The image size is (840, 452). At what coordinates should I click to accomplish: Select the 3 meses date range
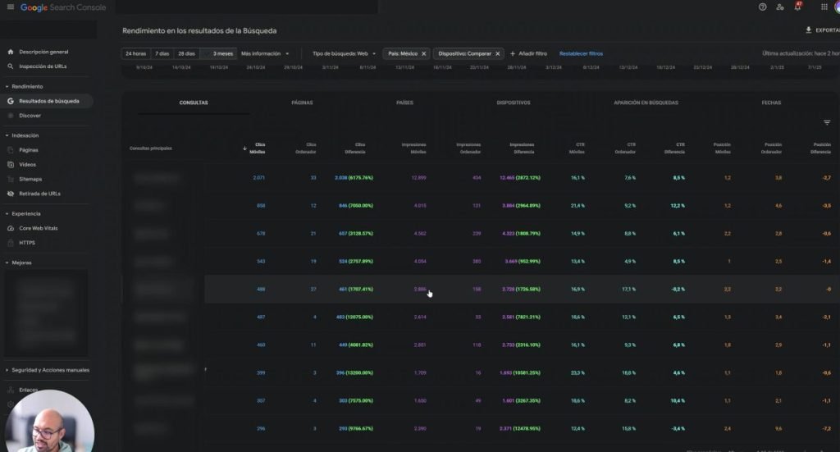tap(220, 53)
